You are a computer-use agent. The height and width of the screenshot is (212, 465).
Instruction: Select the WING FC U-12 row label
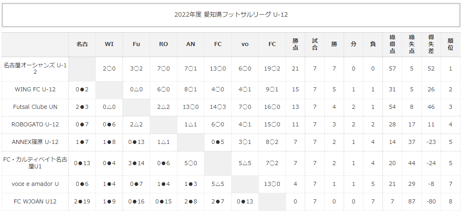(35, 89)
